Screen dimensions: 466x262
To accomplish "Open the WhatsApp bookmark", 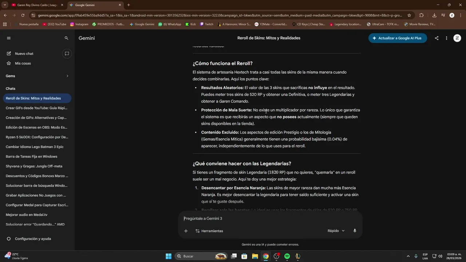I will tap(170, 24).
